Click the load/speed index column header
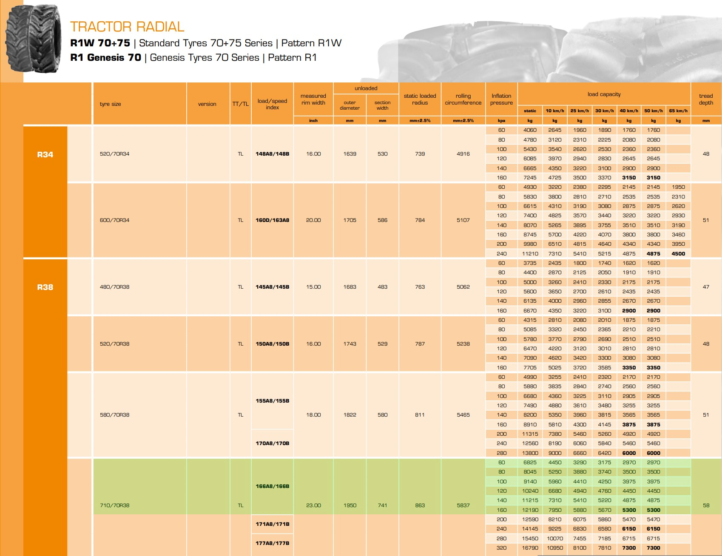 pos(272,104)
